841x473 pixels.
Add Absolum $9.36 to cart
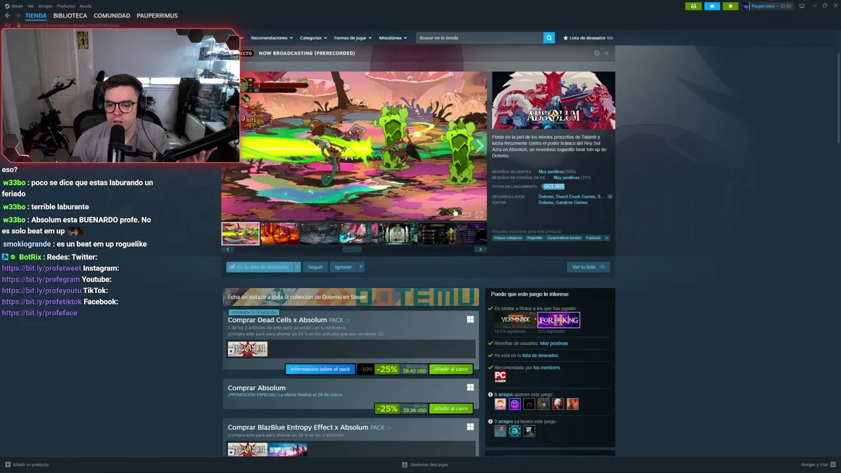coord(451,409)
